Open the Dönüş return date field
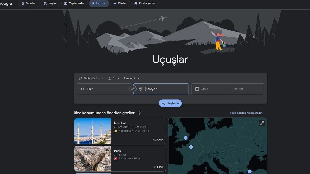The height and width of the screenshot is (174, 310). (x=247, y=89)
